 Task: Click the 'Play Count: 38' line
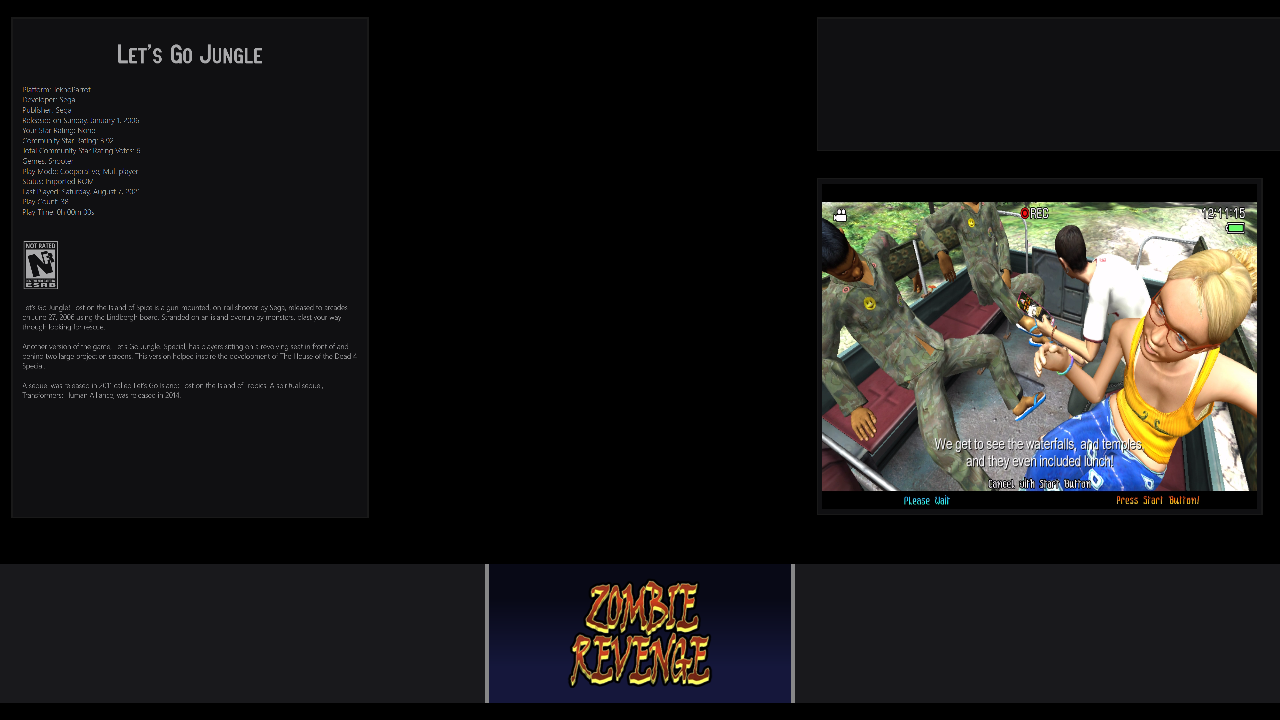click(x=45, y=202)
